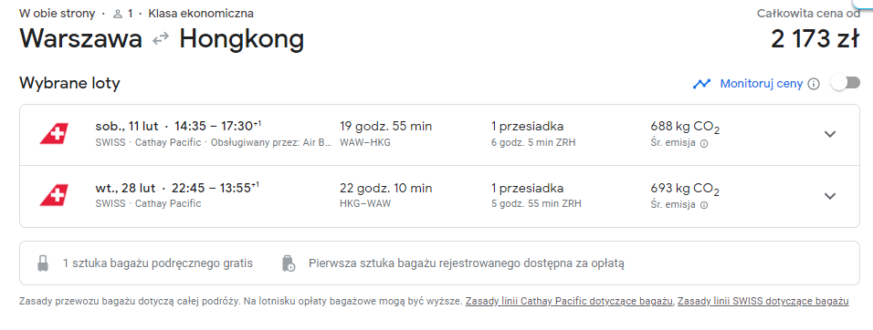Expand the 11 lut outbound flight details
The height and width of the screenshot is (330, 873).
[x=830, y=134]
